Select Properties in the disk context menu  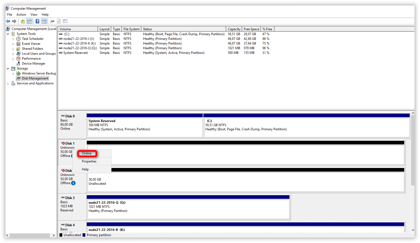tap(89, 161)
